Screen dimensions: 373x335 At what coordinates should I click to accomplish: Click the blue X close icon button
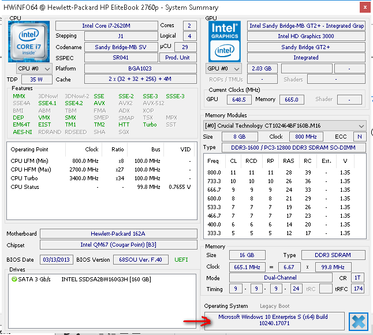(358, 322)
